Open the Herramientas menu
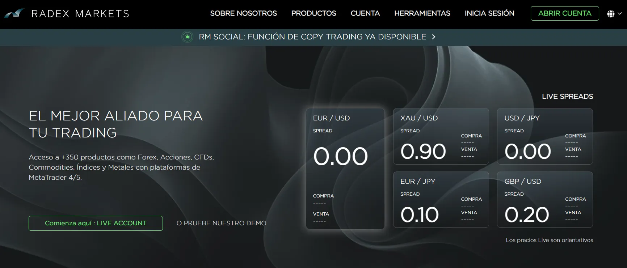 pos(422,13)
